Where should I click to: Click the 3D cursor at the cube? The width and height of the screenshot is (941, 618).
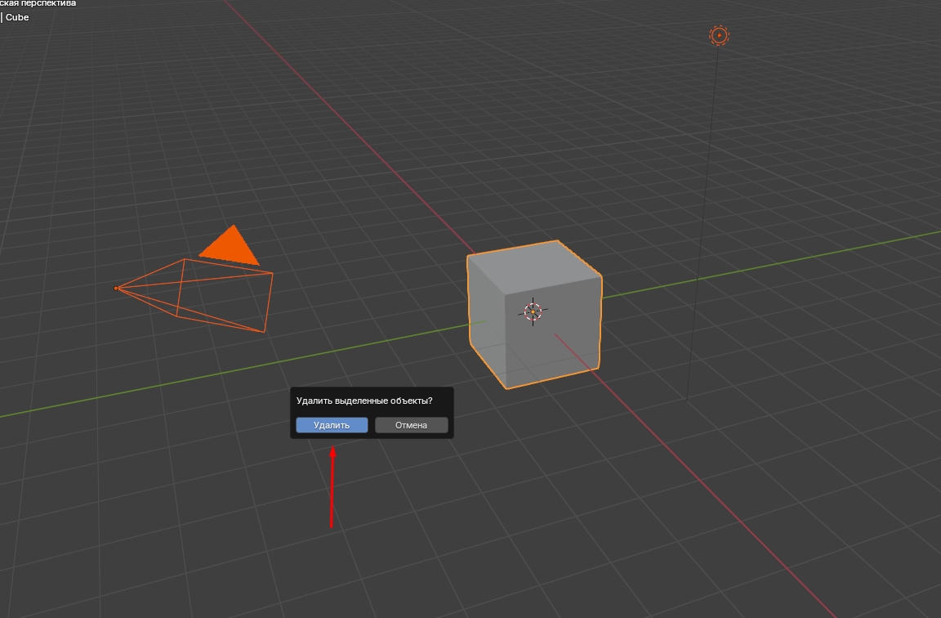click(533, 311)
